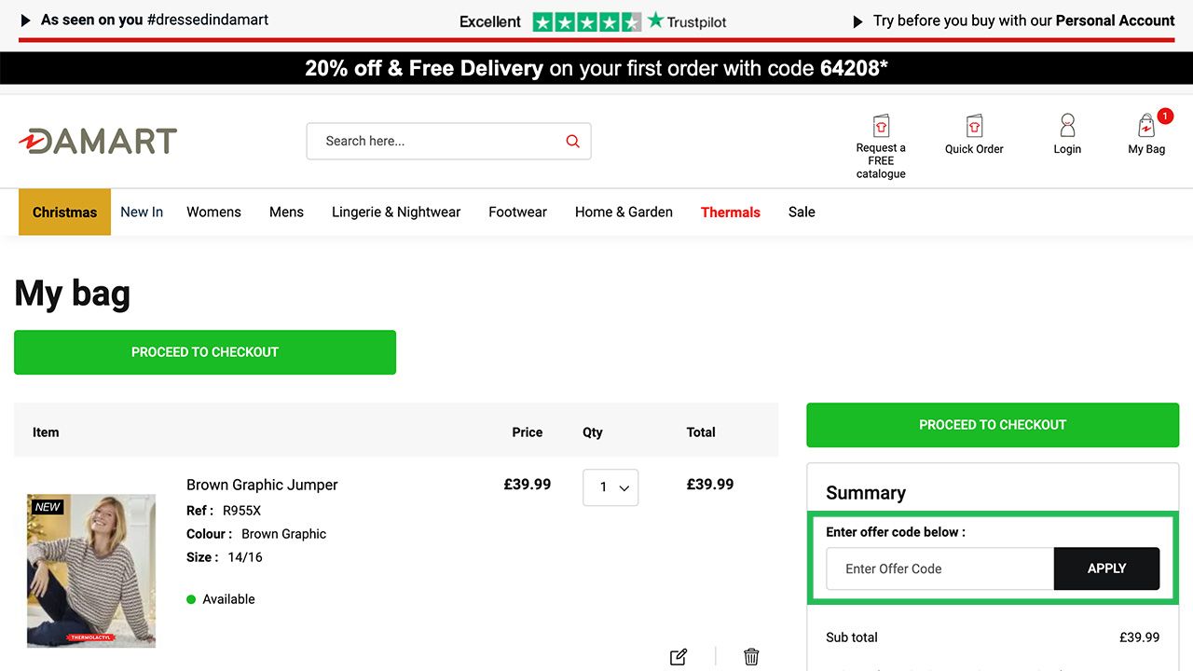Open the Request a FREE catalogue icon

coord(881,127)
